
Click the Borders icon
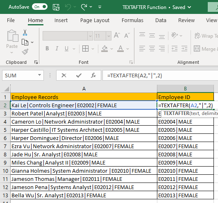[x=85, y=49]
